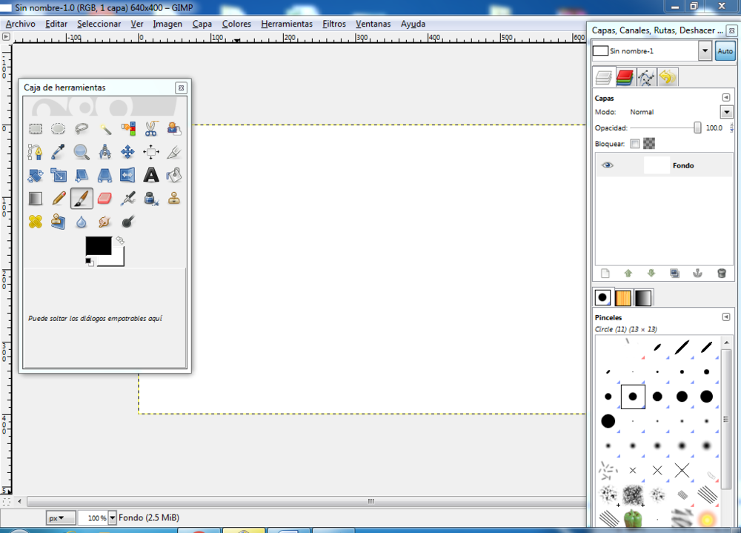Image resolution: width=741 pixels, height=533 pixels.
Task: Click the Opacidad slider handle
Action: tap(697, 128)
